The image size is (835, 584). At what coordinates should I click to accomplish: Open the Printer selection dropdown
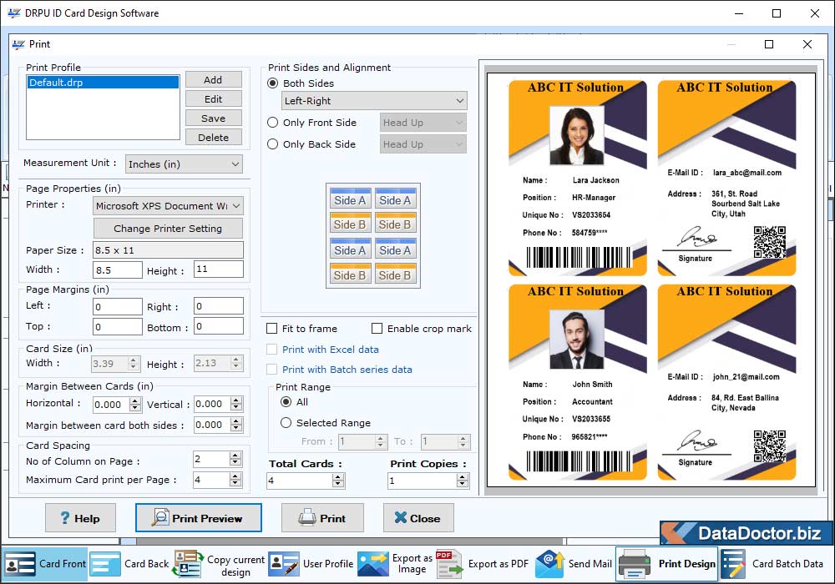[x=169, y=206]
